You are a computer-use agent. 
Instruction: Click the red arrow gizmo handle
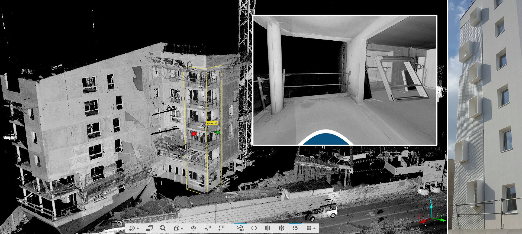click(x=194, y=134)
